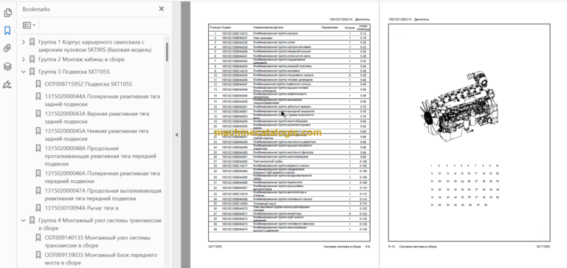This screenshot has height=268, width=567.
Task: Open bookmark 131502000045A Нижняя реактивная тяга
Action: click(97, 135)
